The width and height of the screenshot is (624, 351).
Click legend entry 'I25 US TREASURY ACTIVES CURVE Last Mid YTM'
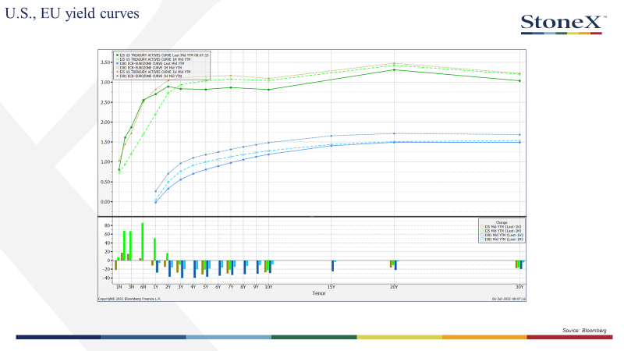162,55
